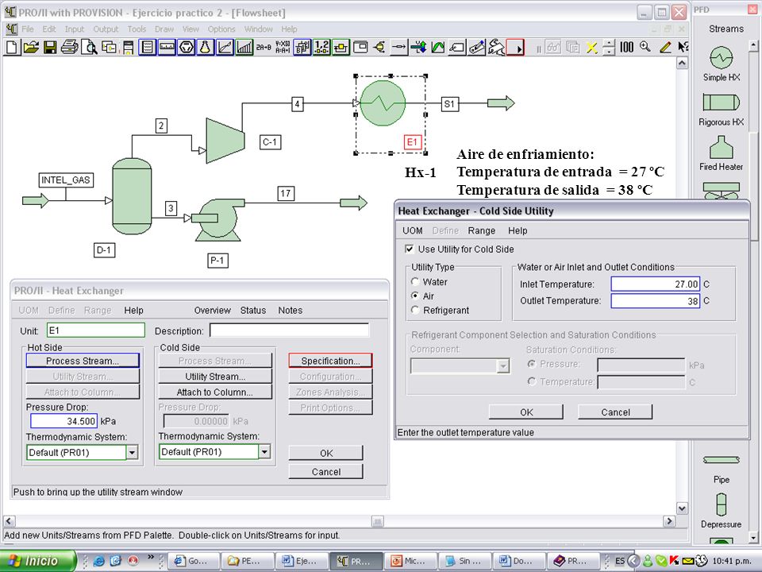The height and width of the screenshot is (572, 762).
Task: Select Air utility type radio button
Action: tap(415, 296)
